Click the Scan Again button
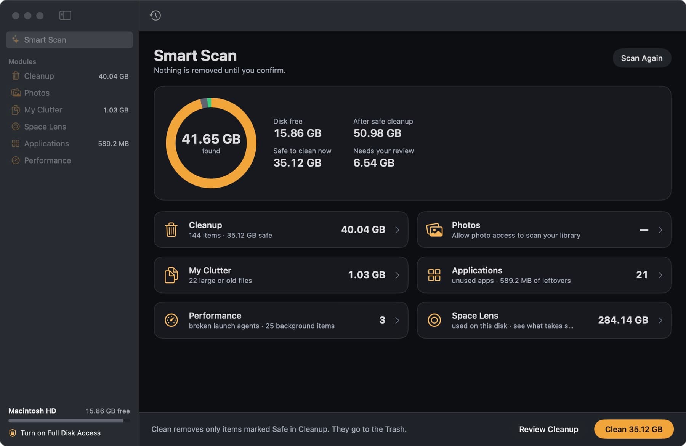Viewport: 686px width, 446px height. coord(642,58)
